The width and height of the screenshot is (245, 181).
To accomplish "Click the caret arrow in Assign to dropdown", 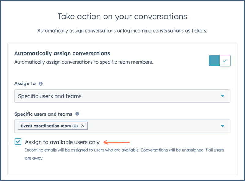I will [223, 96].
